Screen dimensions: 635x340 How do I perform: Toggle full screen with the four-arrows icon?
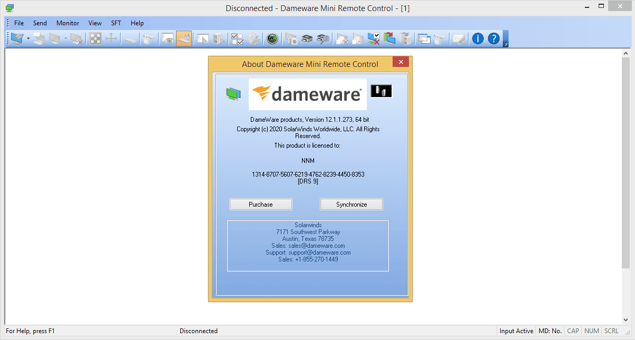tap(95, 38)
